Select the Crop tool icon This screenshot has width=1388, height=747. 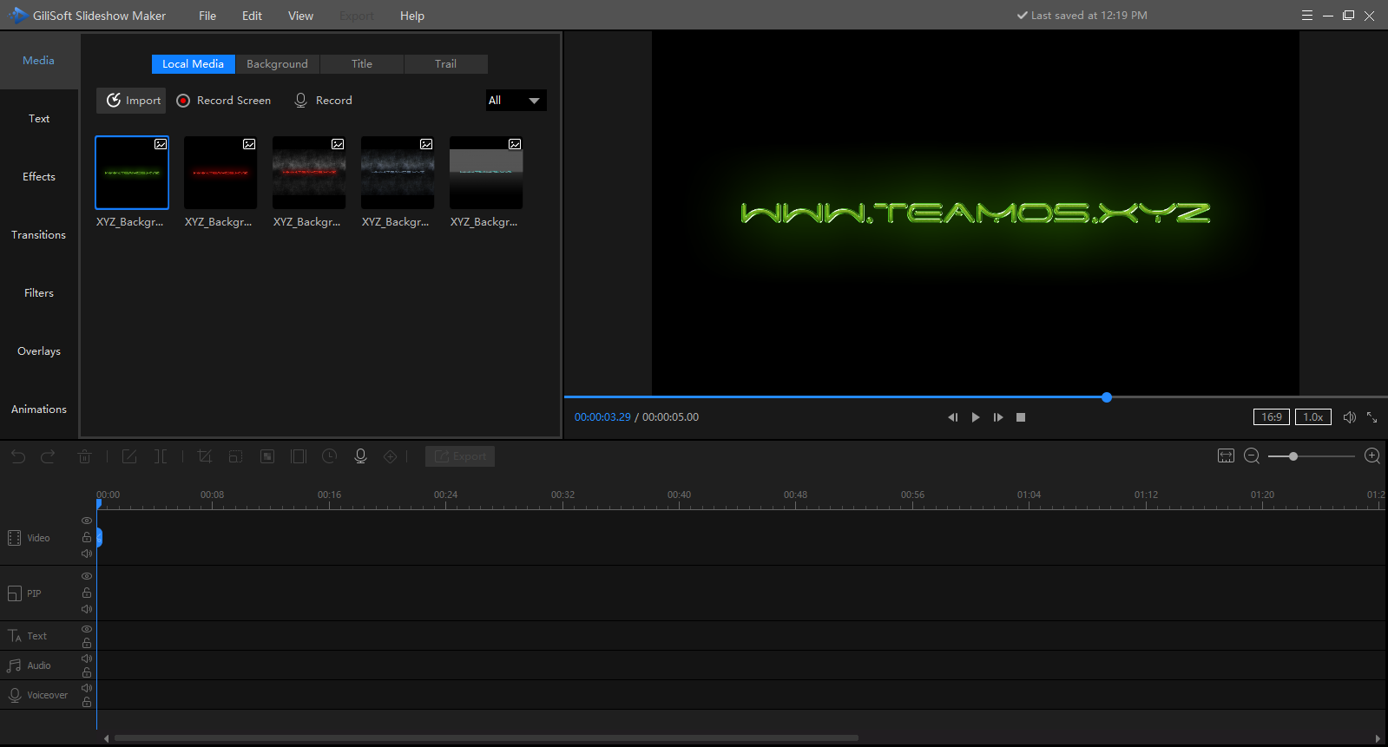(204, 456)
